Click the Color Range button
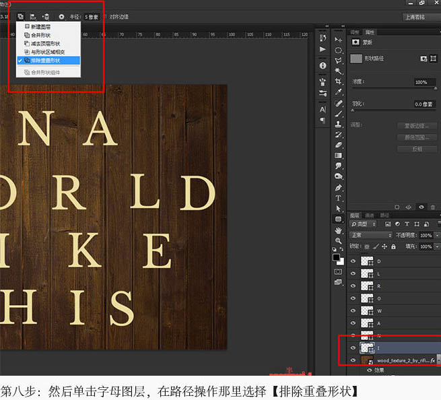This screenshot has width=441, height=400. coord(417,137)
